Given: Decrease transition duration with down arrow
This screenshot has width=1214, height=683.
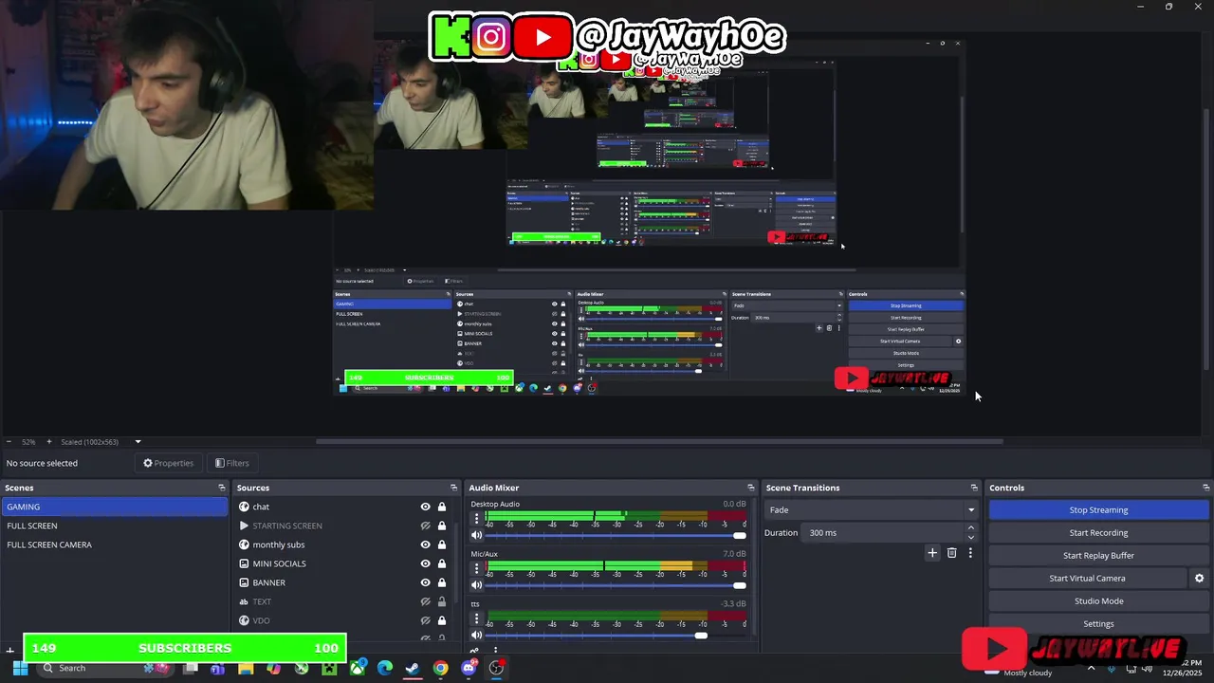Looking at the screenshot, I should 971,537.
